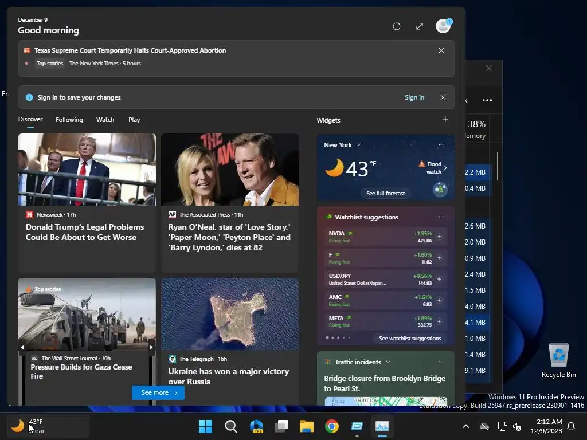
Task: Click See full forecast
Action: pyautogui.click(x=386, y=194)
